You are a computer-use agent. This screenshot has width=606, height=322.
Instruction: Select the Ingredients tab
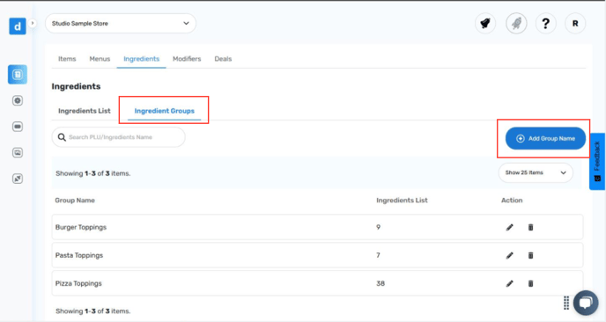[142, 59]
